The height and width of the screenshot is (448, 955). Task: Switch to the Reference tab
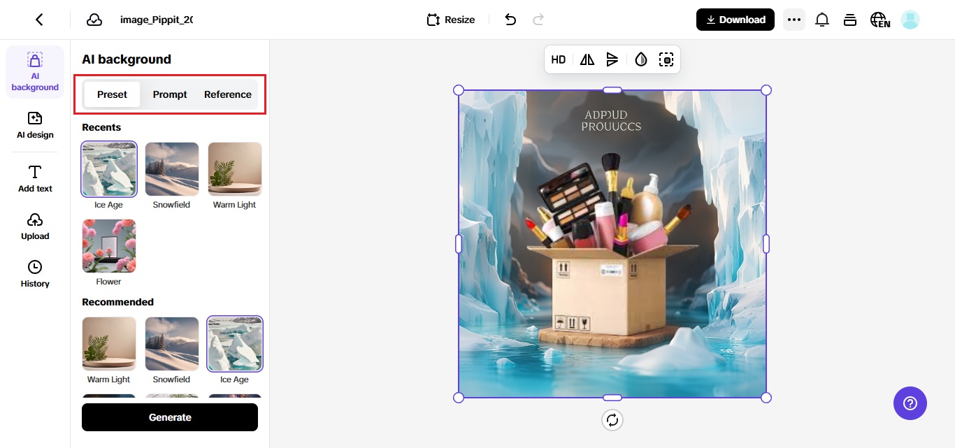coord(227,94)
